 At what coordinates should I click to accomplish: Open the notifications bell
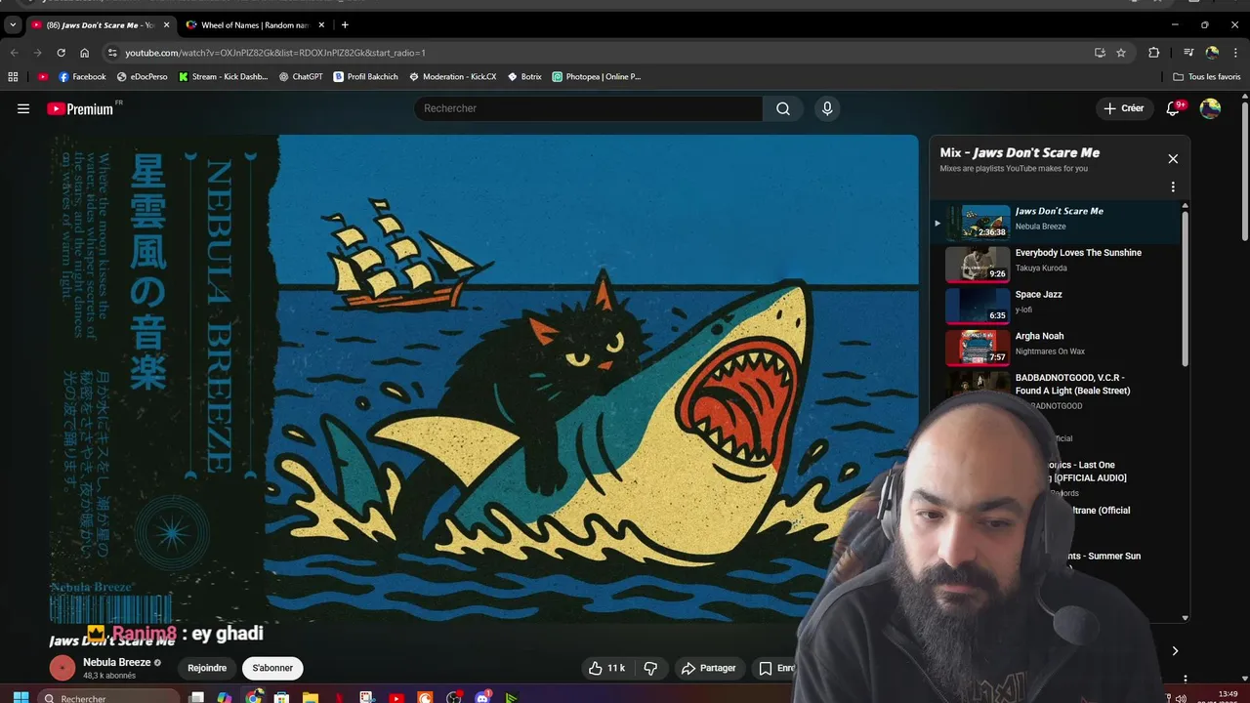pyautogui.click(x=1173, y=108)
